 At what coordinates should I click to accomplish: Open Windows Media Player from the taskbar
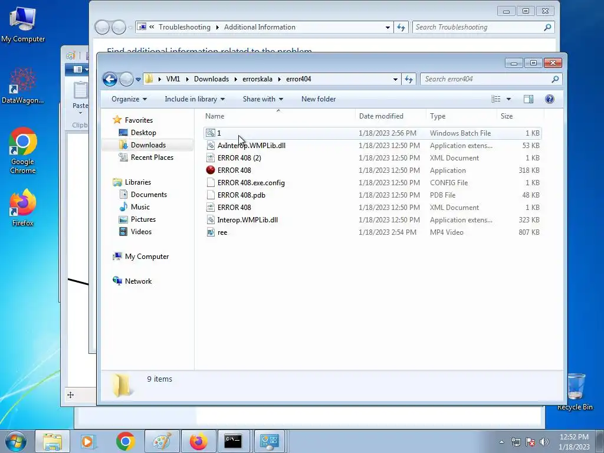point(88,441)
